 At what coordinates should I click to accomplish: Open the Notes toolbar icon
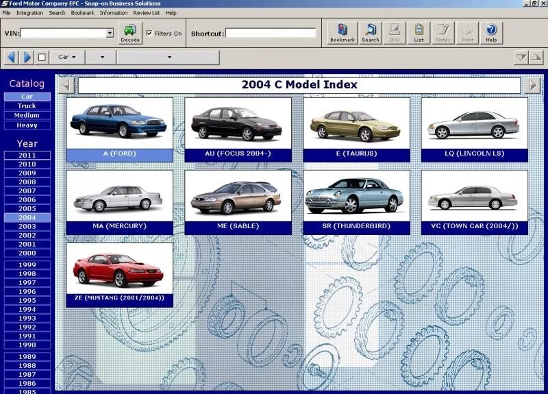click(443, 33)
